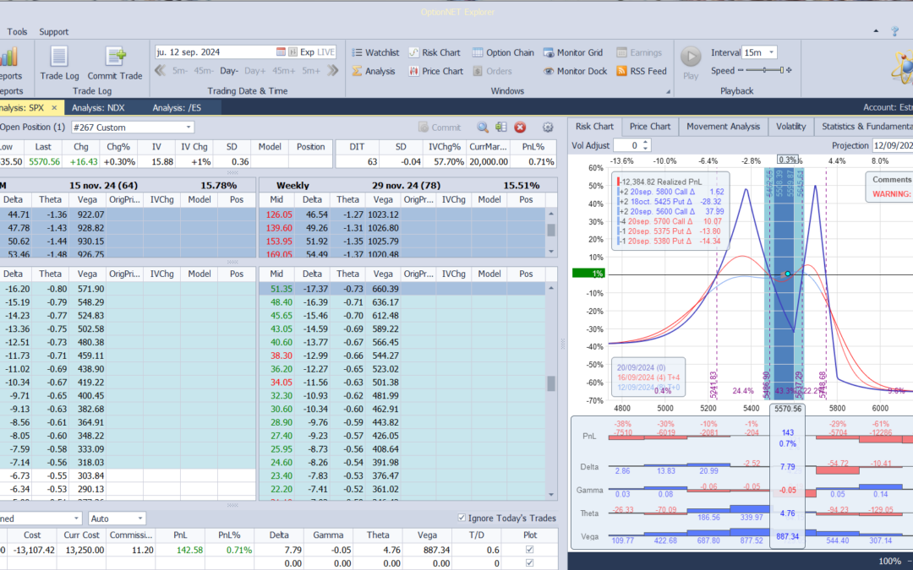Click the red delete icon beside Commit
Screen dimensions: 913x570
[x=520, y=128]
